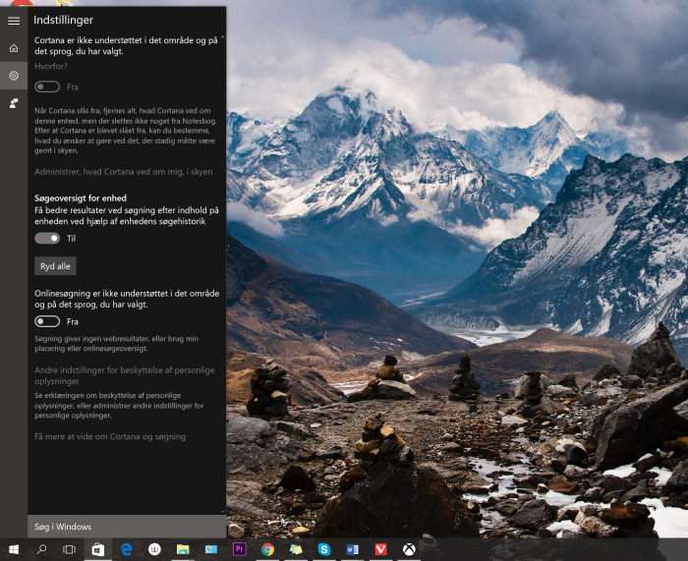Open Skype from the taskbar
This screenshot has height=561, width=688.
323,549
